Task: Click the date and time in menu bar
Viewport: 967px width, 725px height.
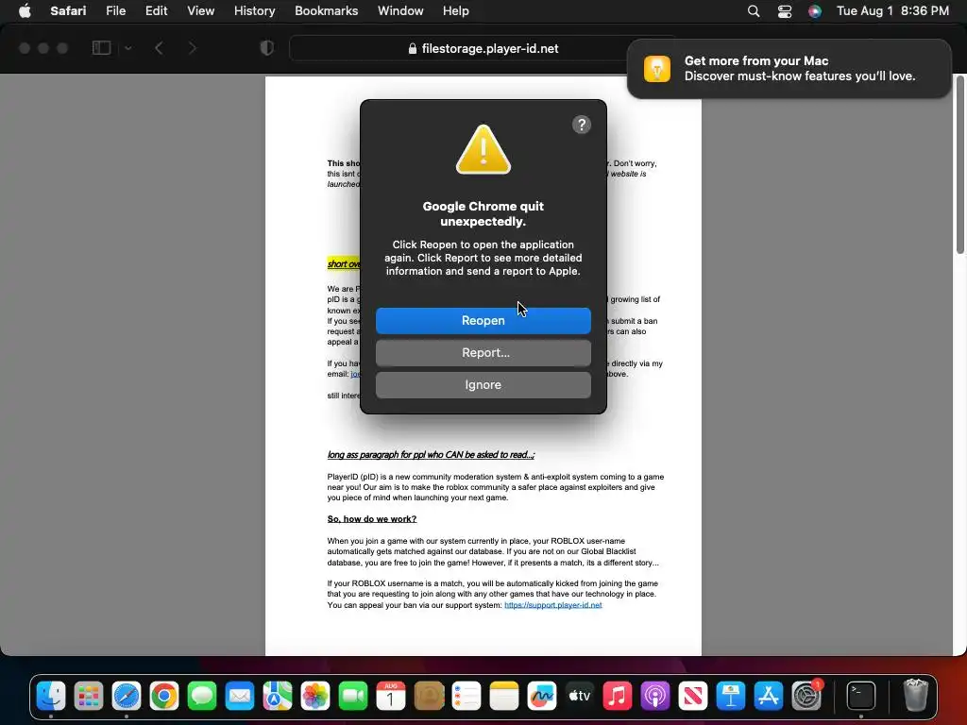Action: click(x=892, y=10)
